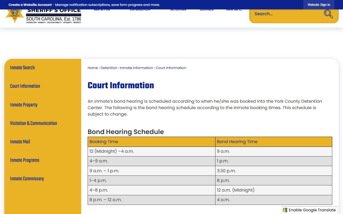Click the "4–8 p.m." booking cell
The image size is (343, 214).
click(151, 190)
